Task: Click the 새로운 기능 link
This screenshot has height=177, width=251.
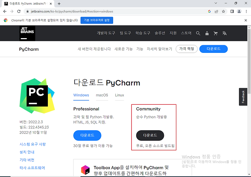Action: [x=123, y=49]
